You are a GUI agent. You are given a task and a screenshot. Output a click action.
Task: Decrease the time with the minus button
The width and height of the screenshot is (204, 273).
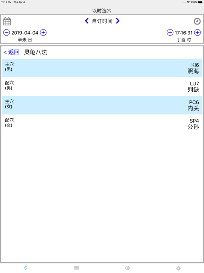click(170, 33)
